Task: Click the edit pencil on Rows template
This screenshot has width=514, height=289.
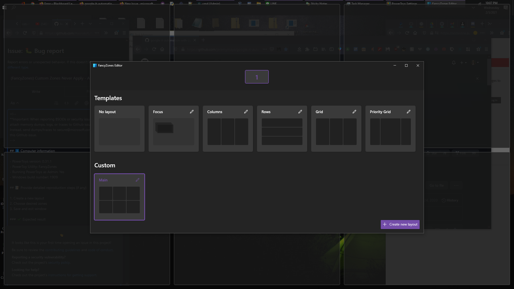Action: [x=300, y=112]
